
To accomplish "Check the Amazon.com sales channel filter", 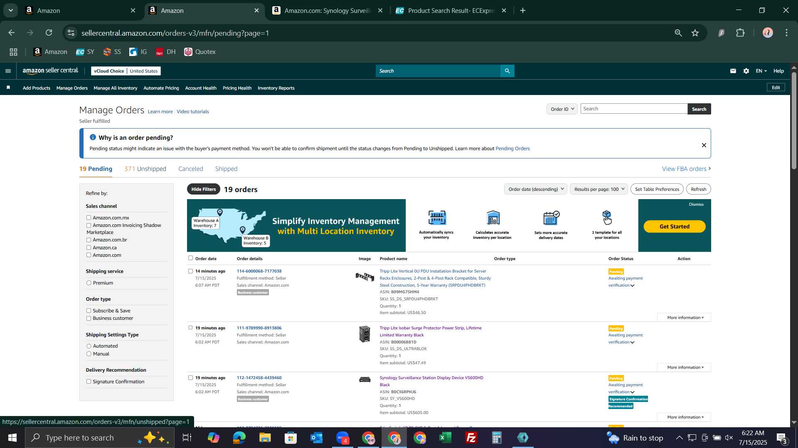I will pyautogui.click(x=89, y=255).
